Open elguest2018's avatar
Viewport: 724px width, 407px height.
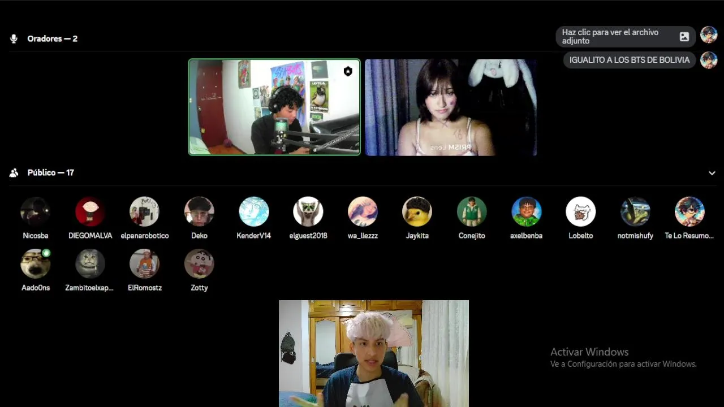308,211
